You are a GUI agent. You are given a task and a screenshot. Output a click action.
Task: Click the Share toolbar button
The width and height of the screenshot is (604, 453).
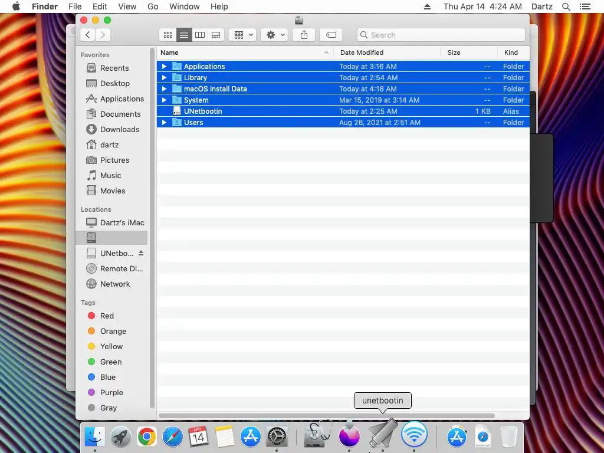tap(304, 35)
